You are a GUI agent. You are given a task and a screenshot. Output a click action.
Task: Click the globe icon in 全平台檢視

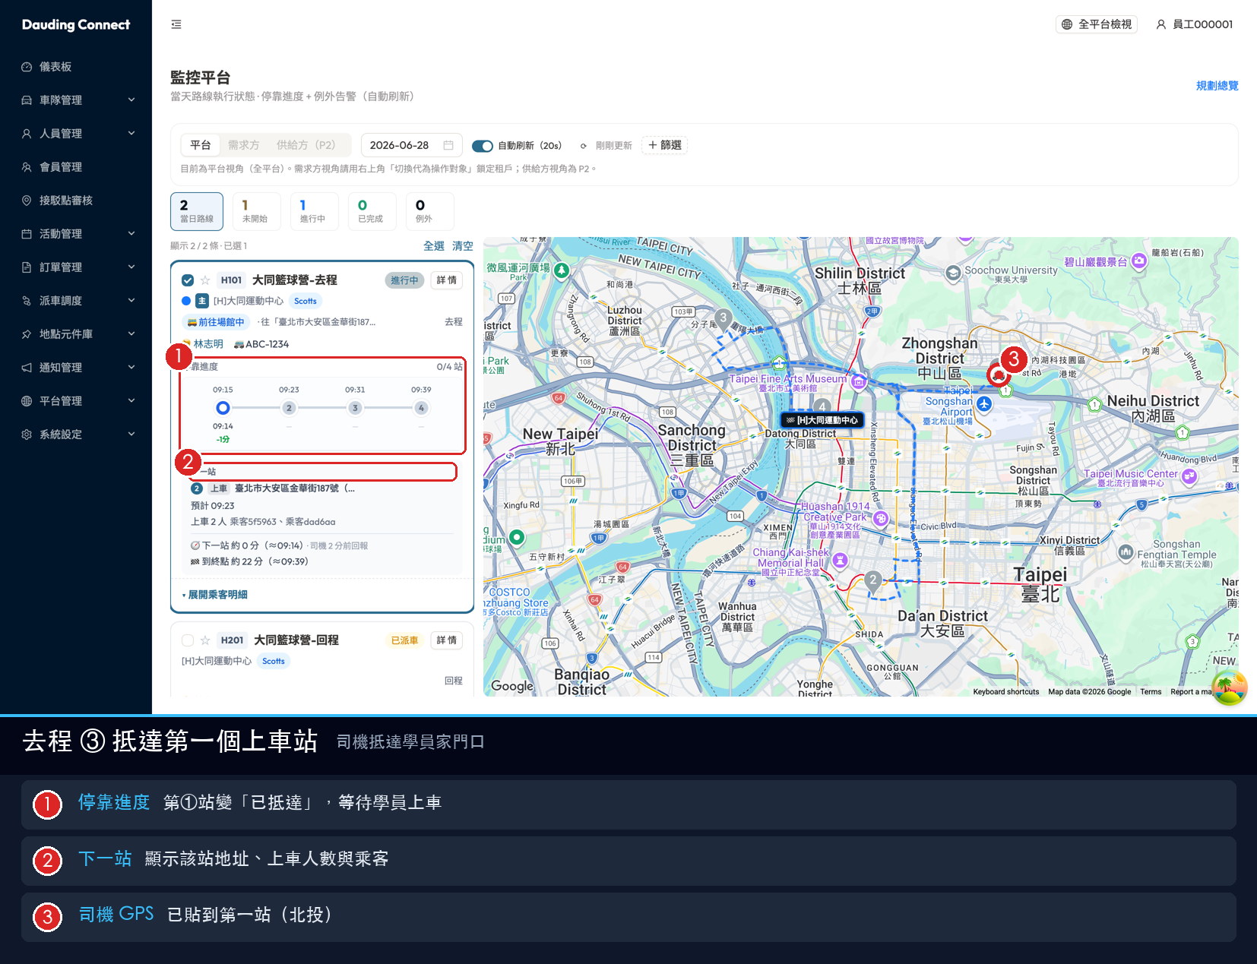1067,24
